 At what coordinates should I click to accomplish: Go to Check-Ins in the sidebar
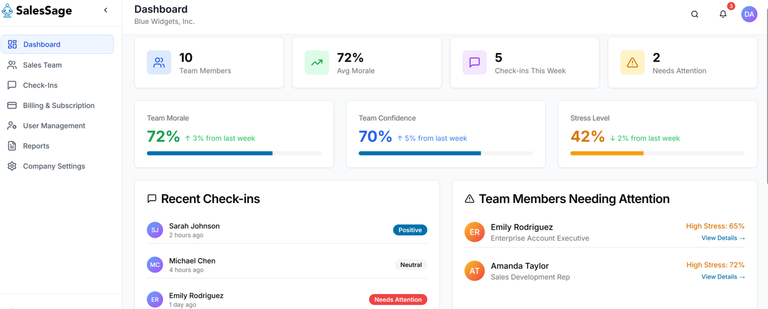[x=58, y=85]
